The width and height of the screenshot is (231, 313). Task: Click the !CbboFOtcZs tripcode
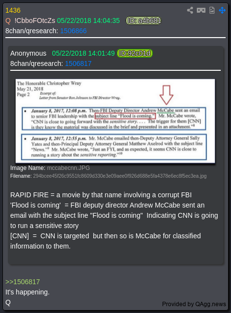tap(35, 21)
